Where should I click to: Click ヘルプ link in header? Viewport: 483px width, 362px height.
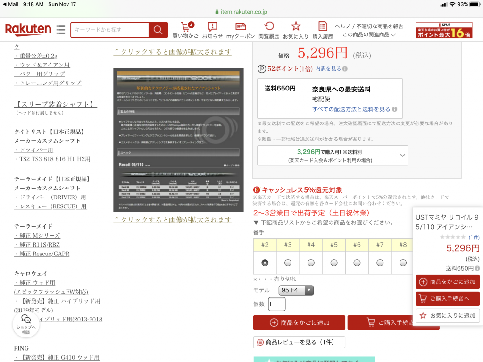(x=342, y=26)
